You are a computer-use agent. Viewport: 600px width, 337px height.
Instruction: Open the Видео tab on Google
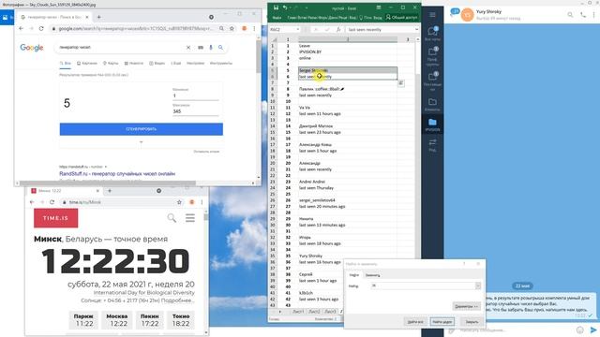(x=157, y=63)
